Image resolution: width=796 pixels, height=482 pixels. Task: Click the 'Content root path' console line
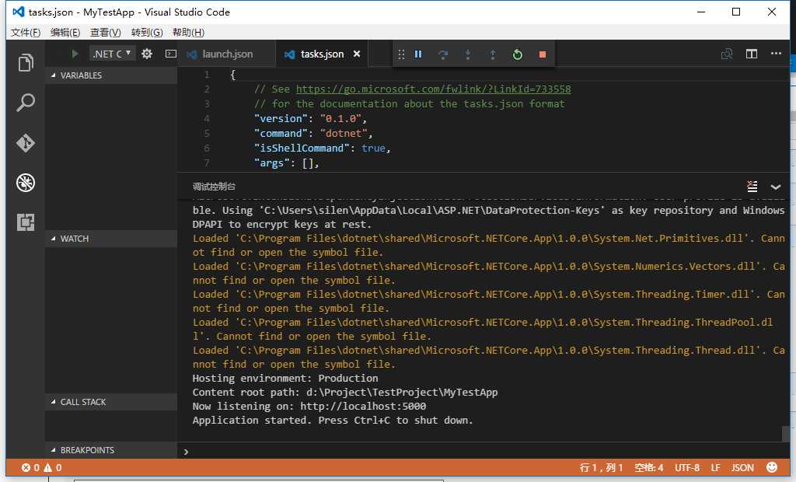click(x=345, y=392)
